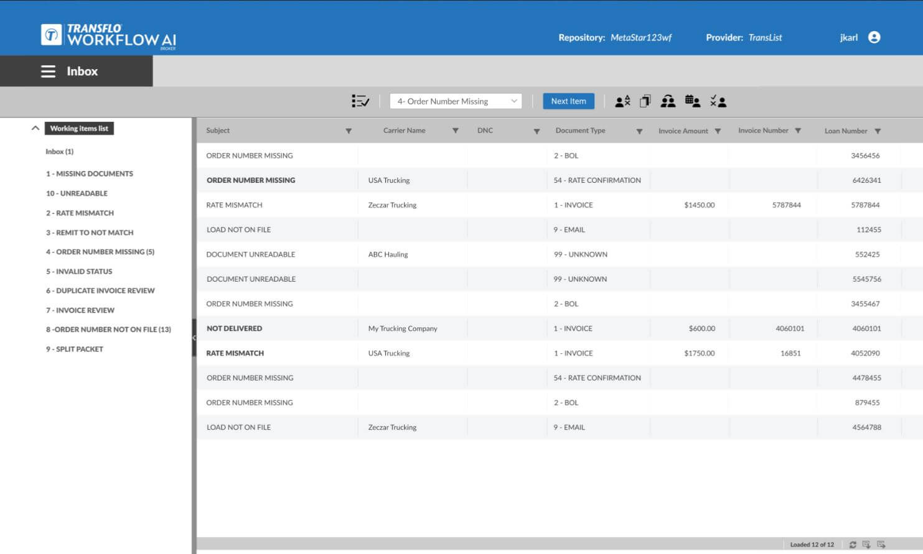Select the NOT DELIVERED row subject
Screen dimensions: 923x554
pyautogui.click(x=234, y=328)
